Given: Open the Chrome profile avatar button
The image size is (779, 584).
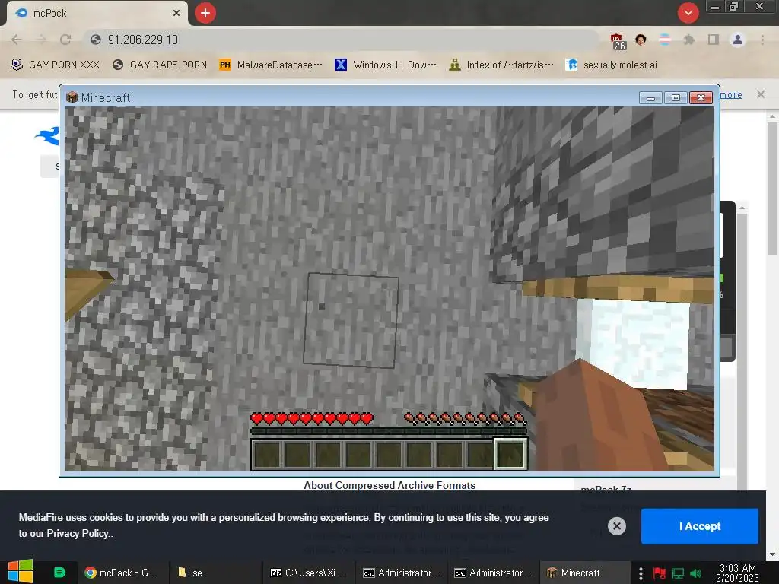Looking at the screenshot, I should [x=738, y=40].
